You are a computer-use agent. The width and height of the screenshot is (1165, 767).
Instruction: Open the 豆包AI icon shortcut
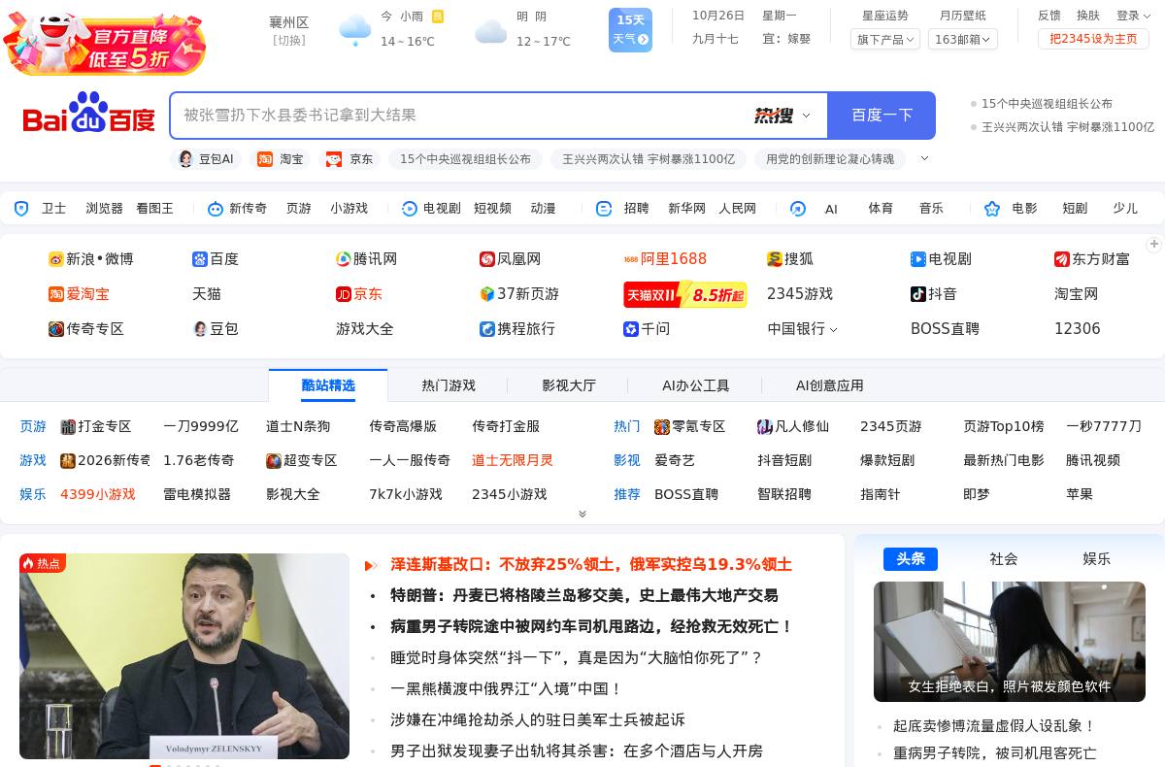click(186, 159)
